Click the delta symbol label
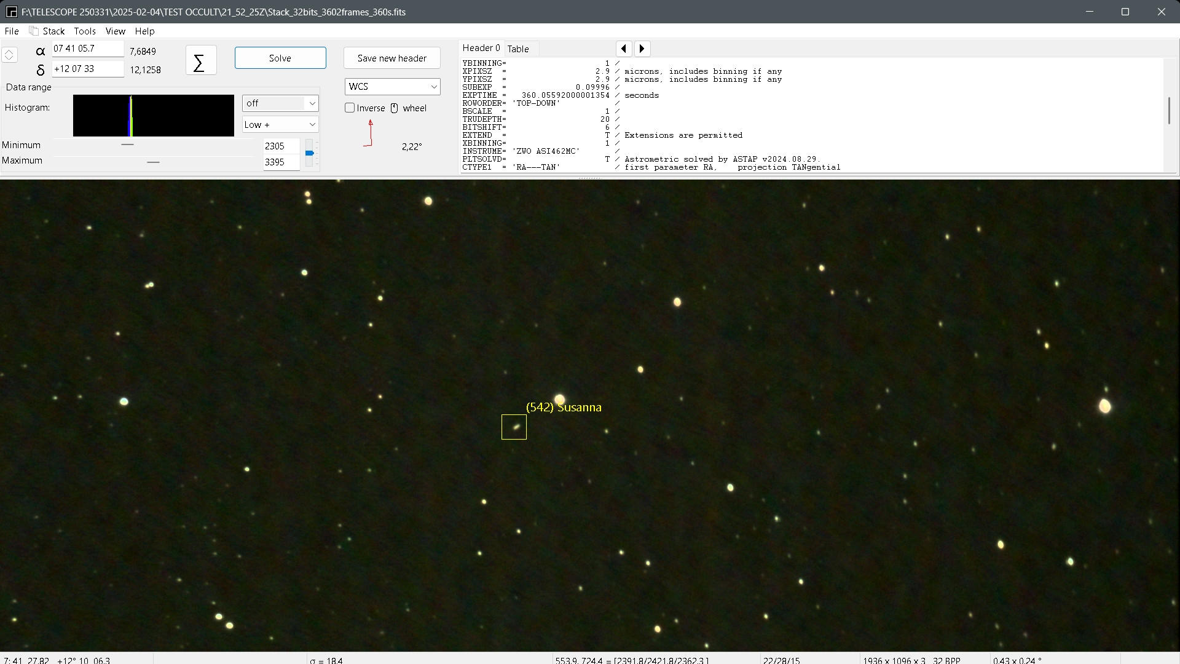This screenshot has width=1180, height=664. (x=41, y=70)
